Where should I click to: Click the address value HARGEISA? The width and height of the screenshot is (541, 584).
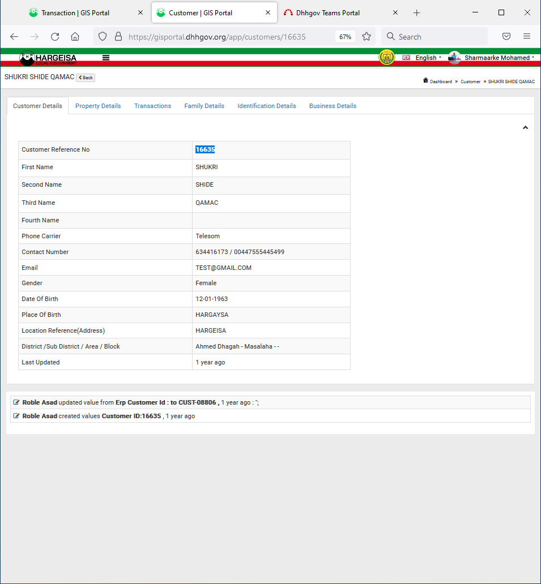[x=211, y=330]
